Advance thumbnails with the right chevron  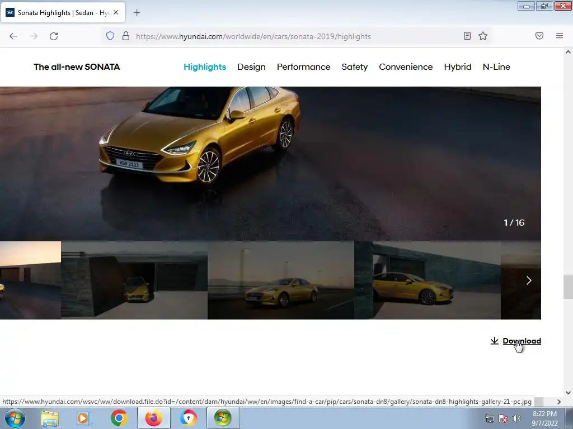click(529, 280)
